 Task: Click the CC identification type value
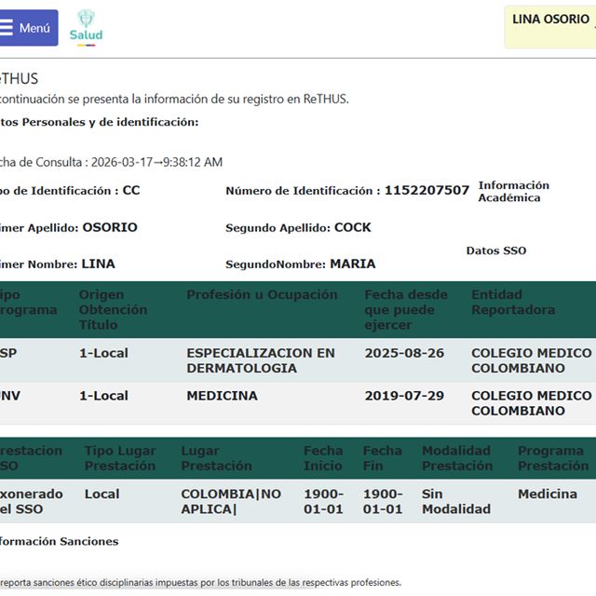pos(131,190)
